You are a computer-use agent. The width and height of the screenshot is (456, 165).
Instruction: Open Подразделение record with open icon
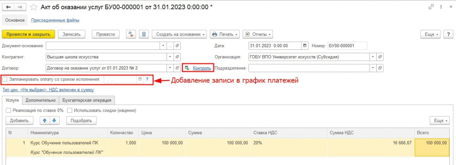(x=380, y=68)
